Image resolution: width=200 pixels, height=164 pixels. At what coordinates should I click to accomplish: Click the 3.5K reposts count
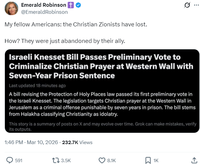(66, 160)
